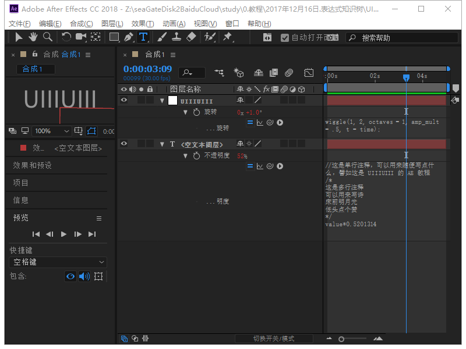Viewport: 466px width, 349px height.
Task: Collapse the 旋转 property expander
Action: click(185, 112)
